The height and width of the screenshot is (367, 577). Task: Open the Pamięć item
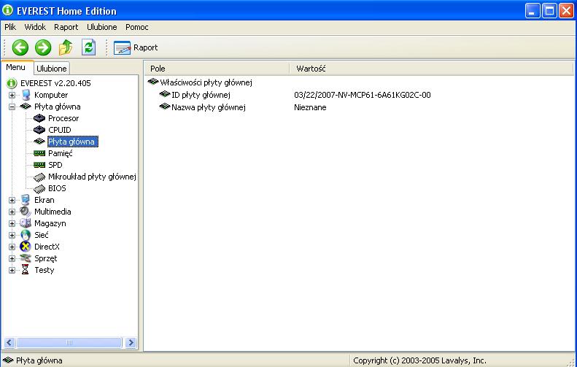point(61,153)
